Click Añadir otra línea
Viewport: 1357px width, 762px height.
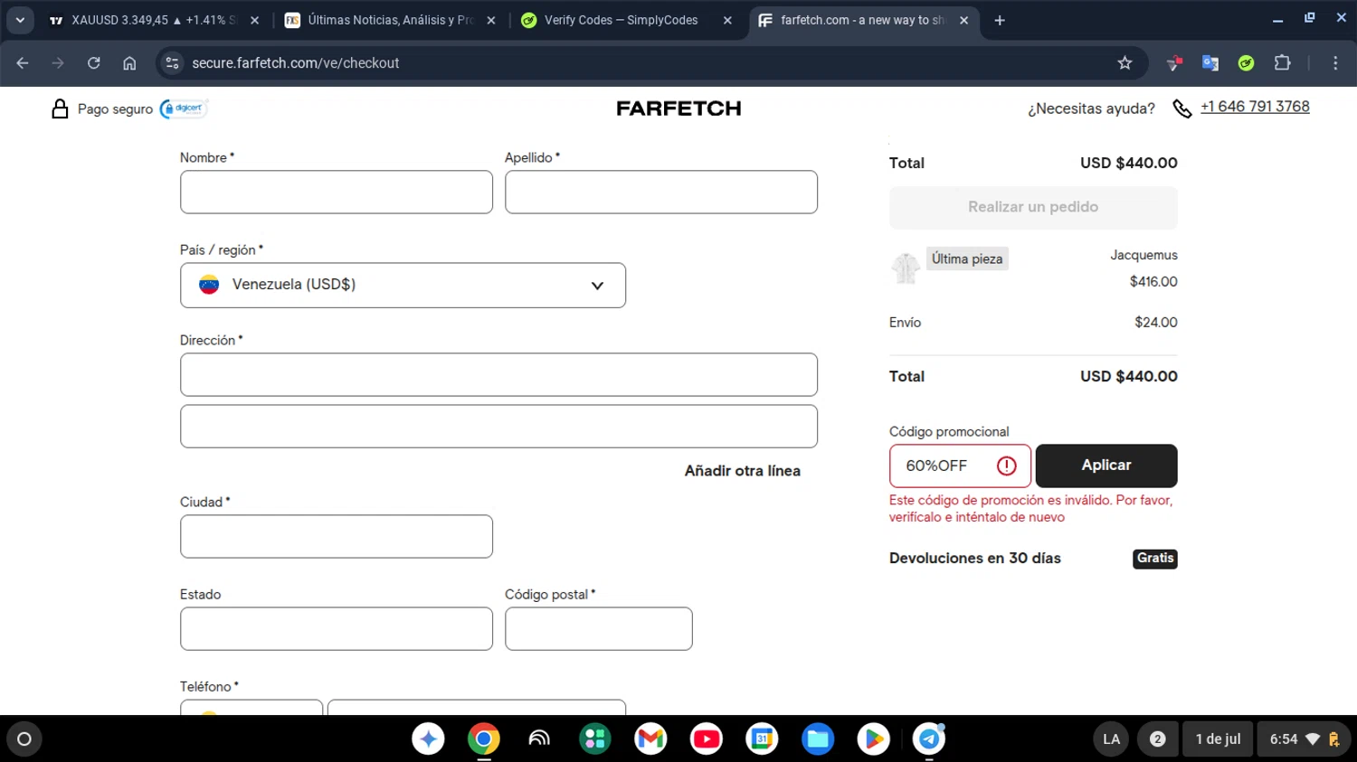[742, 471]
